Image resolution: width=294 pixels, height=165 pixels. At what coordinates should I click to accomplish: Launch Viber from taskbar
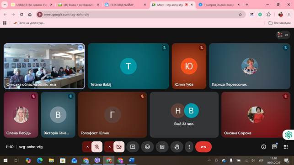(97, 160)
